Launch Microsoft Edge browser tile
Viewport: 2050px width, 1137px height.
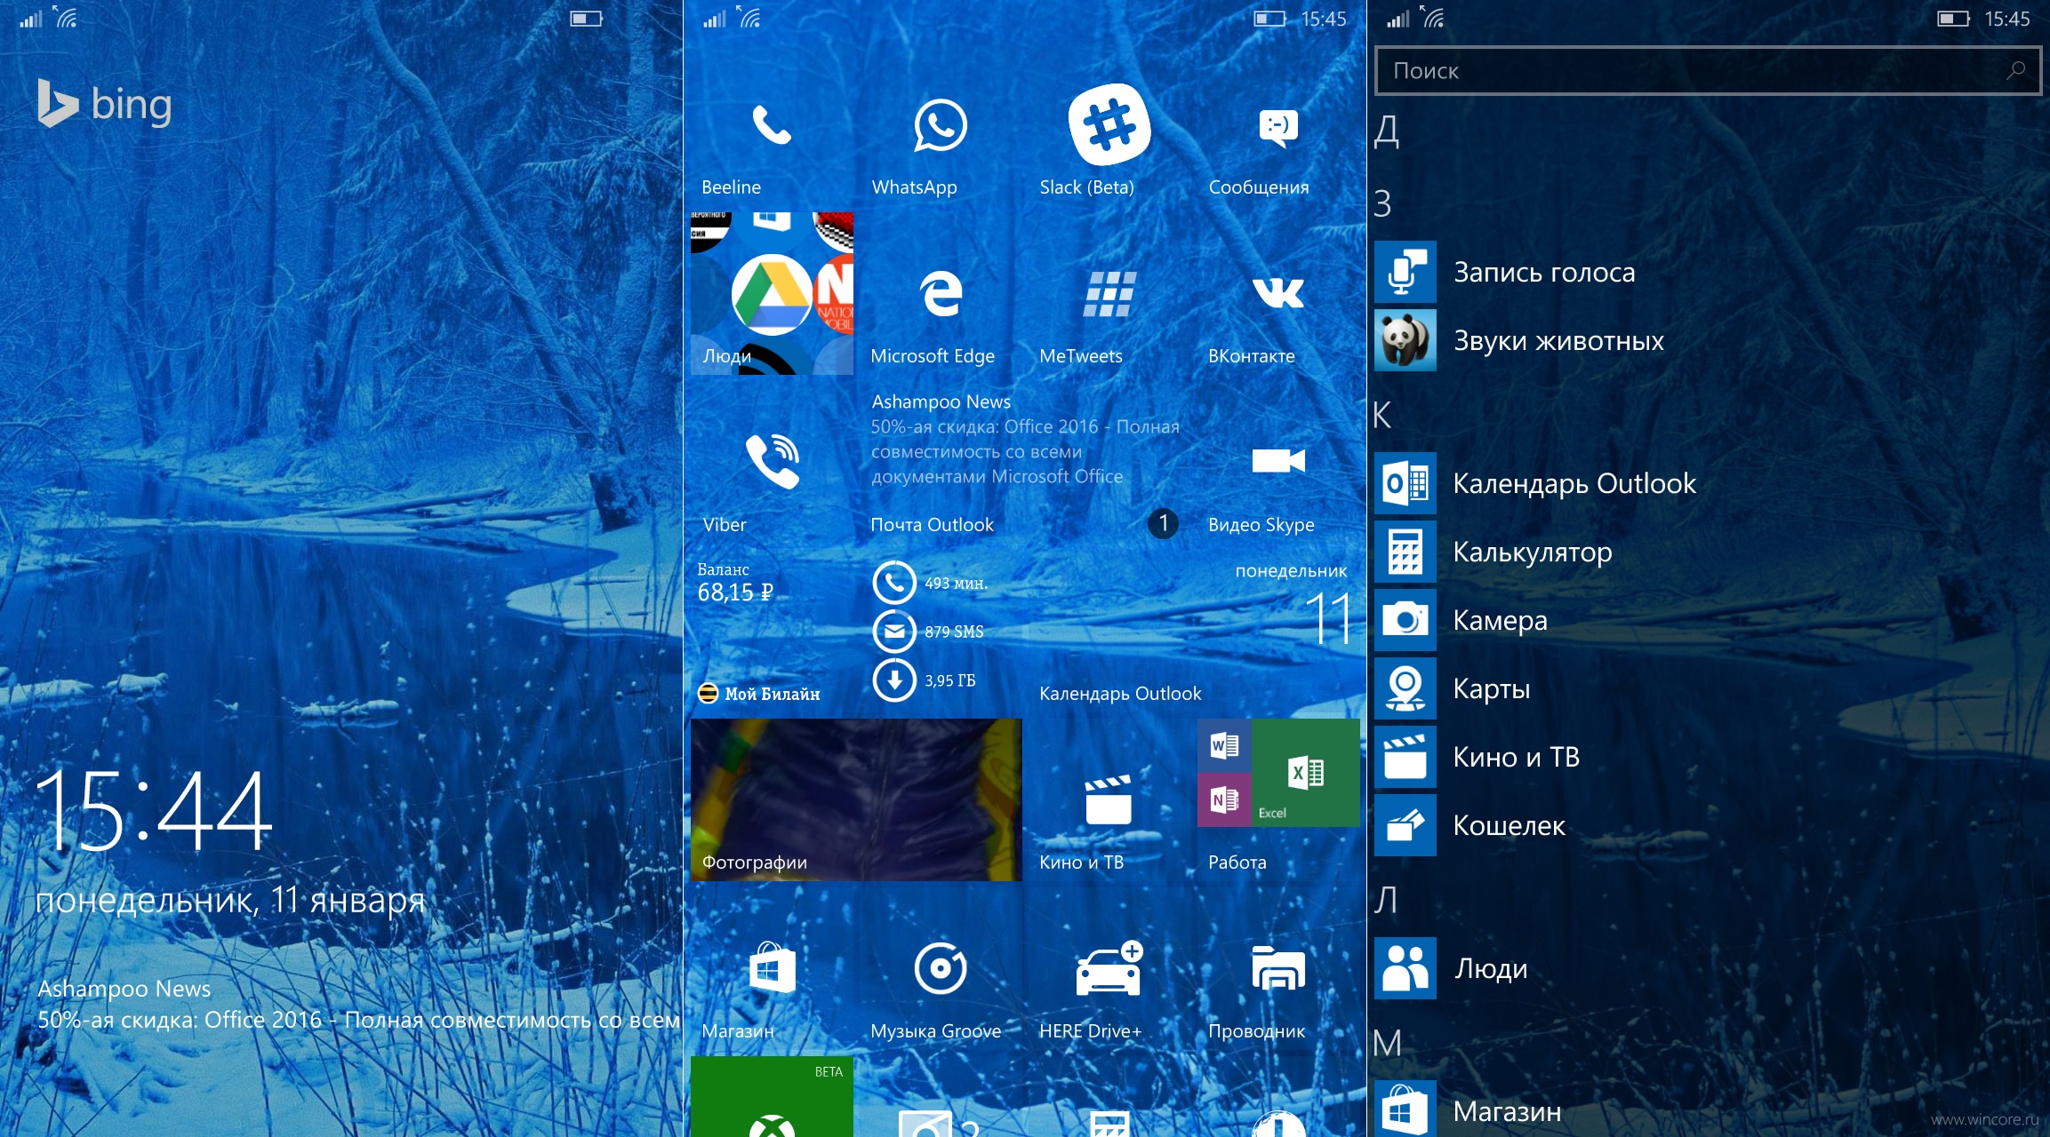941,293
